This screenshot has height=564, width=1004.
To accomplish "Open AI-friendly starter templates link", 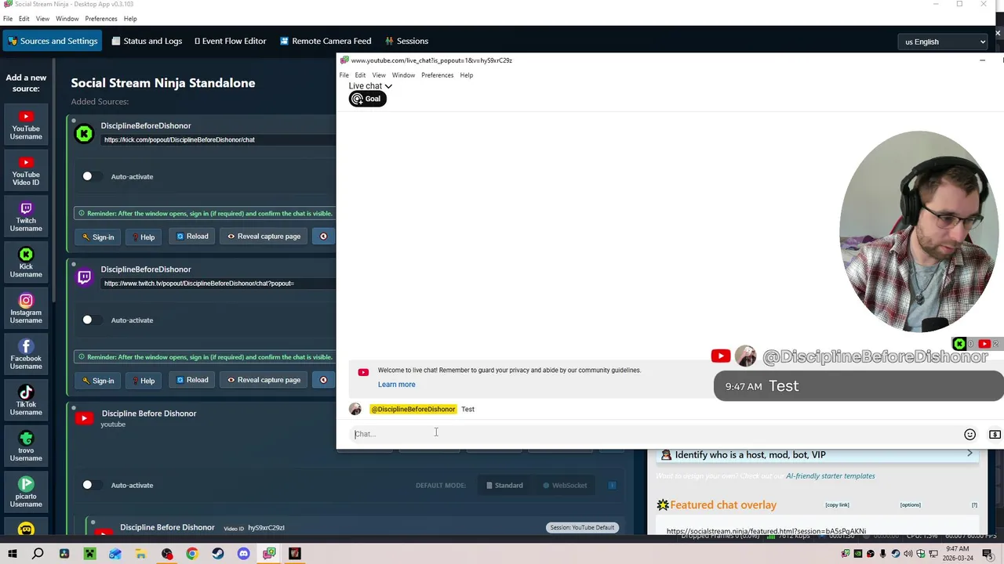I will click(831, 475).
